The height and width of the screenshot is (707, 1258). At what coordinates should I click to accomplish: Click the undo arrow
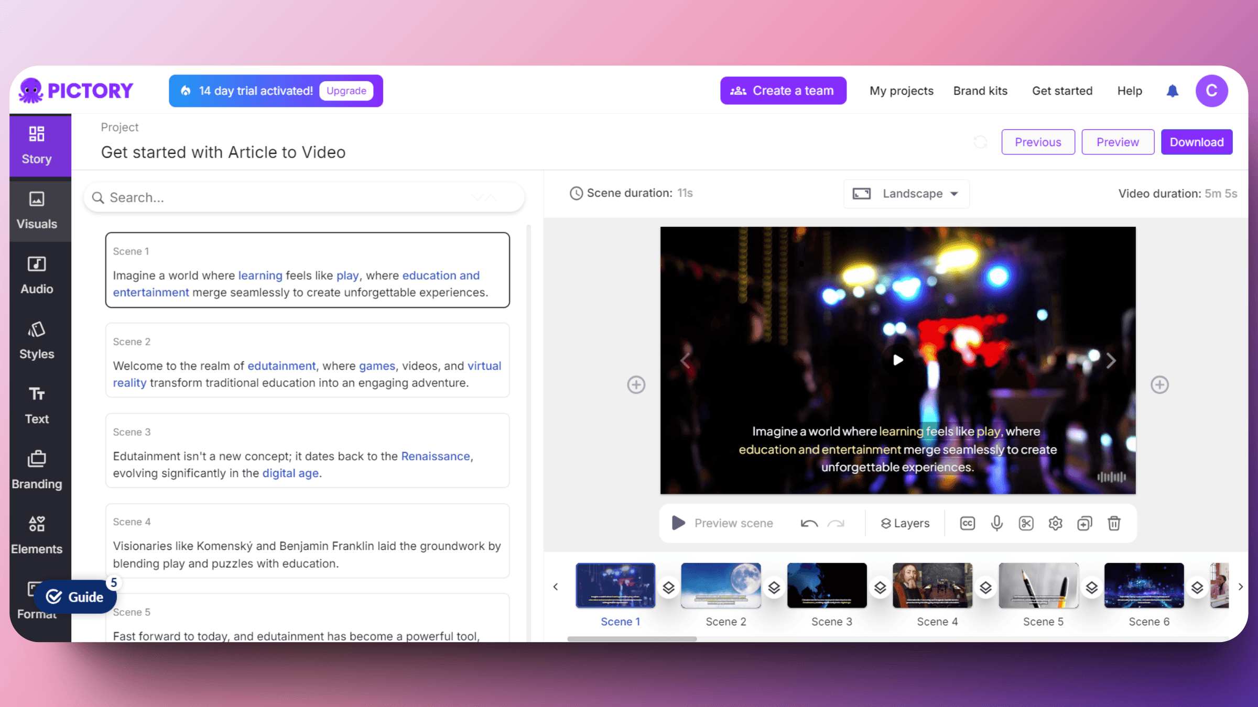pyautogui.click(x=809, y=523)
